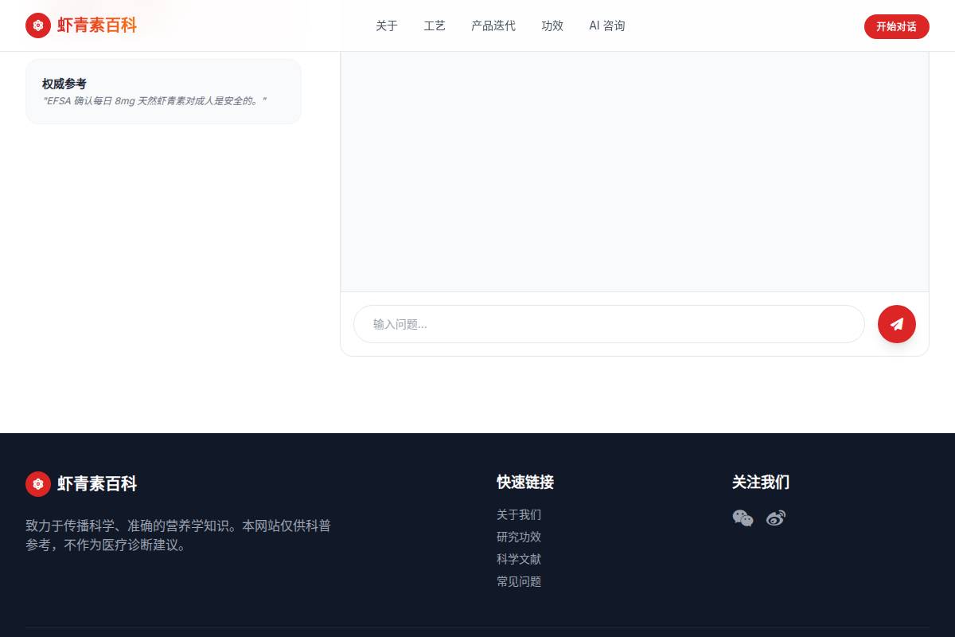The height and width of the screenshot is (637, 955).
Task: Navigate to the 功效 menu item
Action: pos(552,25)
